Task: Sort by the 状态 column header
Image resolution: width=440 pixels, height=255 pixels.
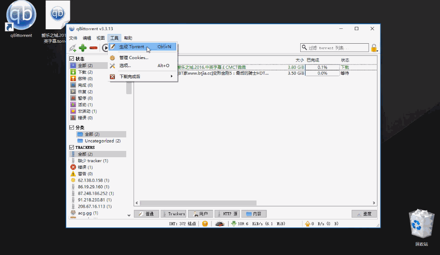Action: coord(345,60)
